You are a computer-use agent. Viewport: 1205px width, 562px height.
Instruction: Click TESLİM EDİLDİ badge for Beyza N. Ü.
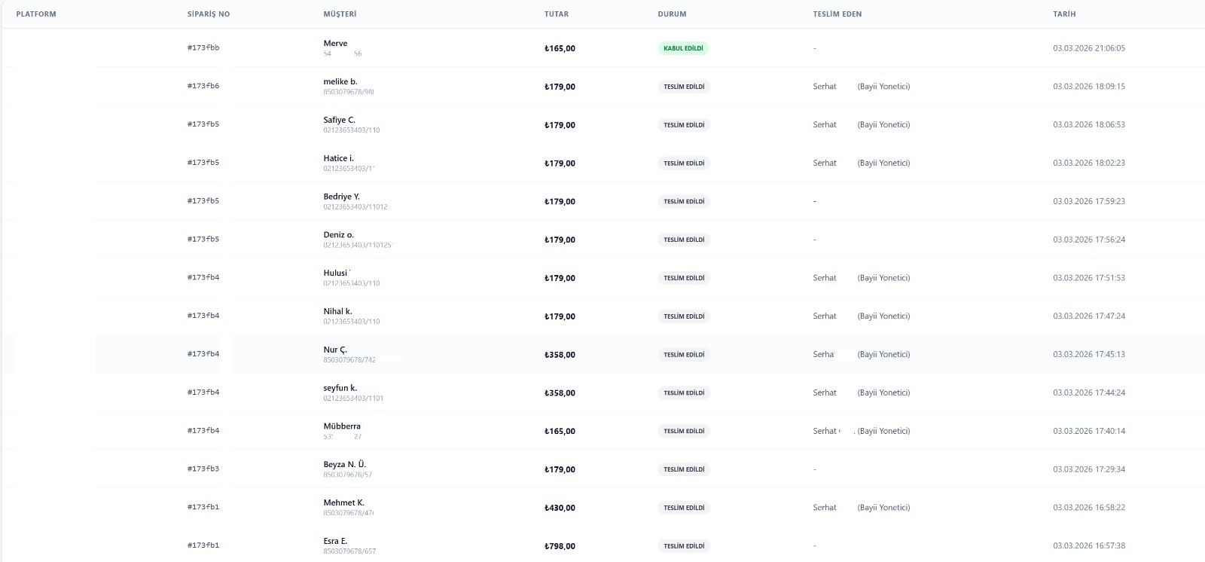[684, 469]
